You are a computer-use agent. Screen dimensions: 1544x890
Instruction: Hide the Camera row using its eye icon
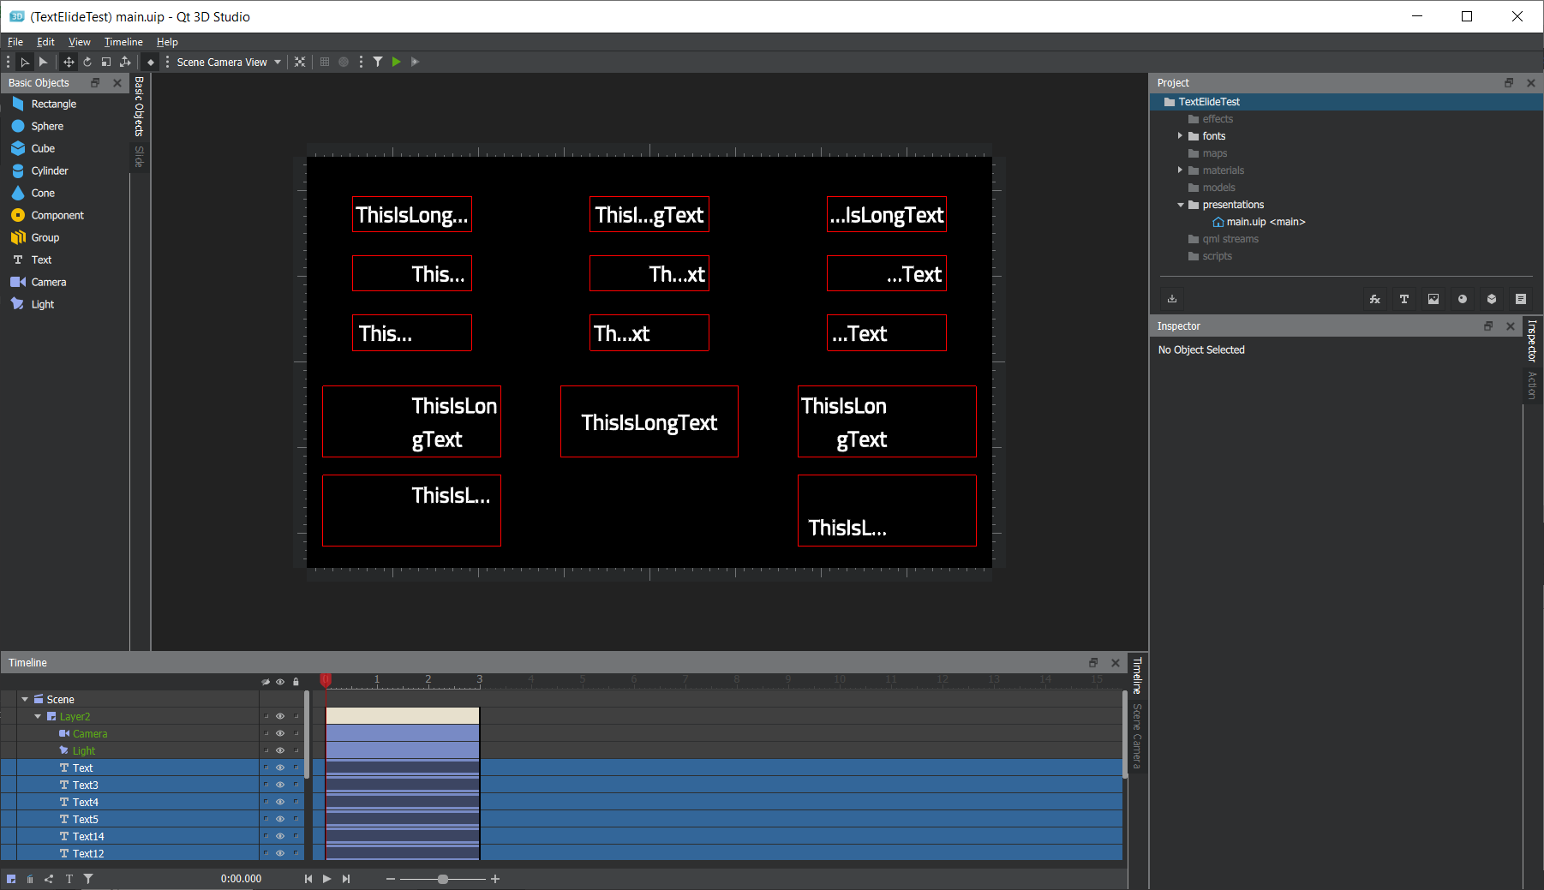[x=280, y=734]
